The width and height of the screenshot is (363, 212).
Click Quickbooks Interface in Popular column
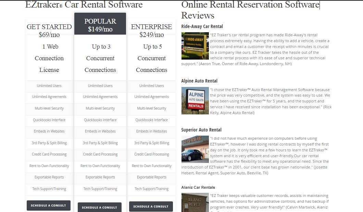(x=100, y=120)
